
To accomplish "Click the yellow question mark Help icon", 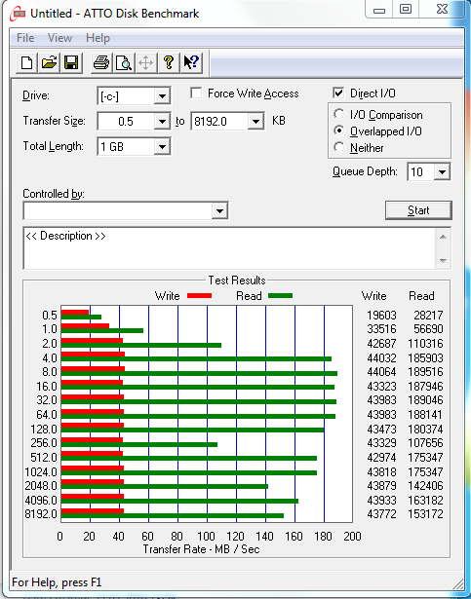I will tap(169, 62).
